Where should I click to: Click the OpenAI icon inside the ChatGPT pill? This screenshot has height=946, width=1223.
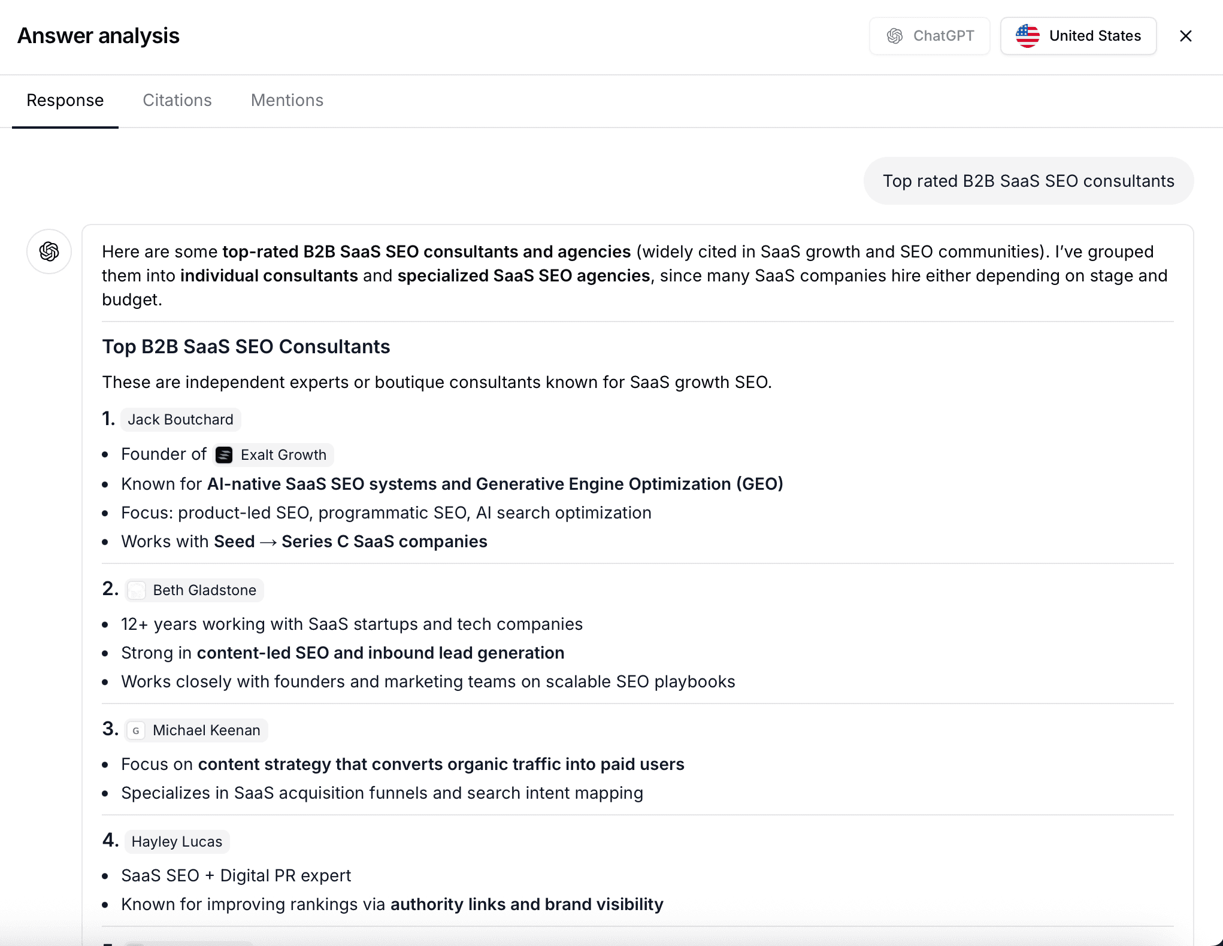tap(895, 35)
